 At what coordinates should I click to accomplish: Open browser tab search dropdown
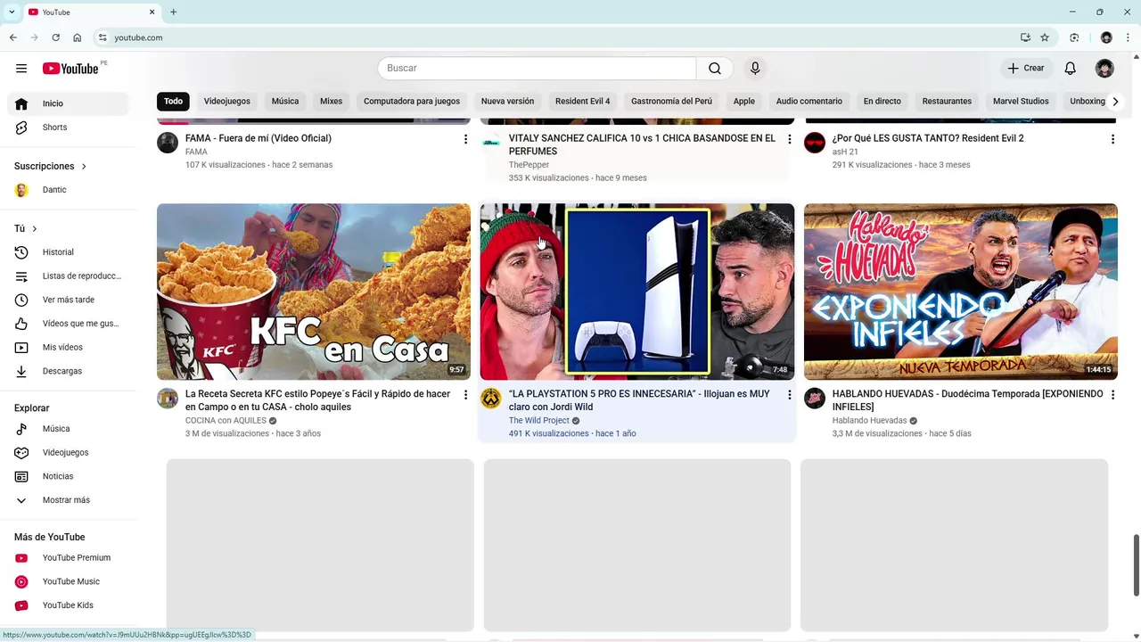tap(12, 12)
